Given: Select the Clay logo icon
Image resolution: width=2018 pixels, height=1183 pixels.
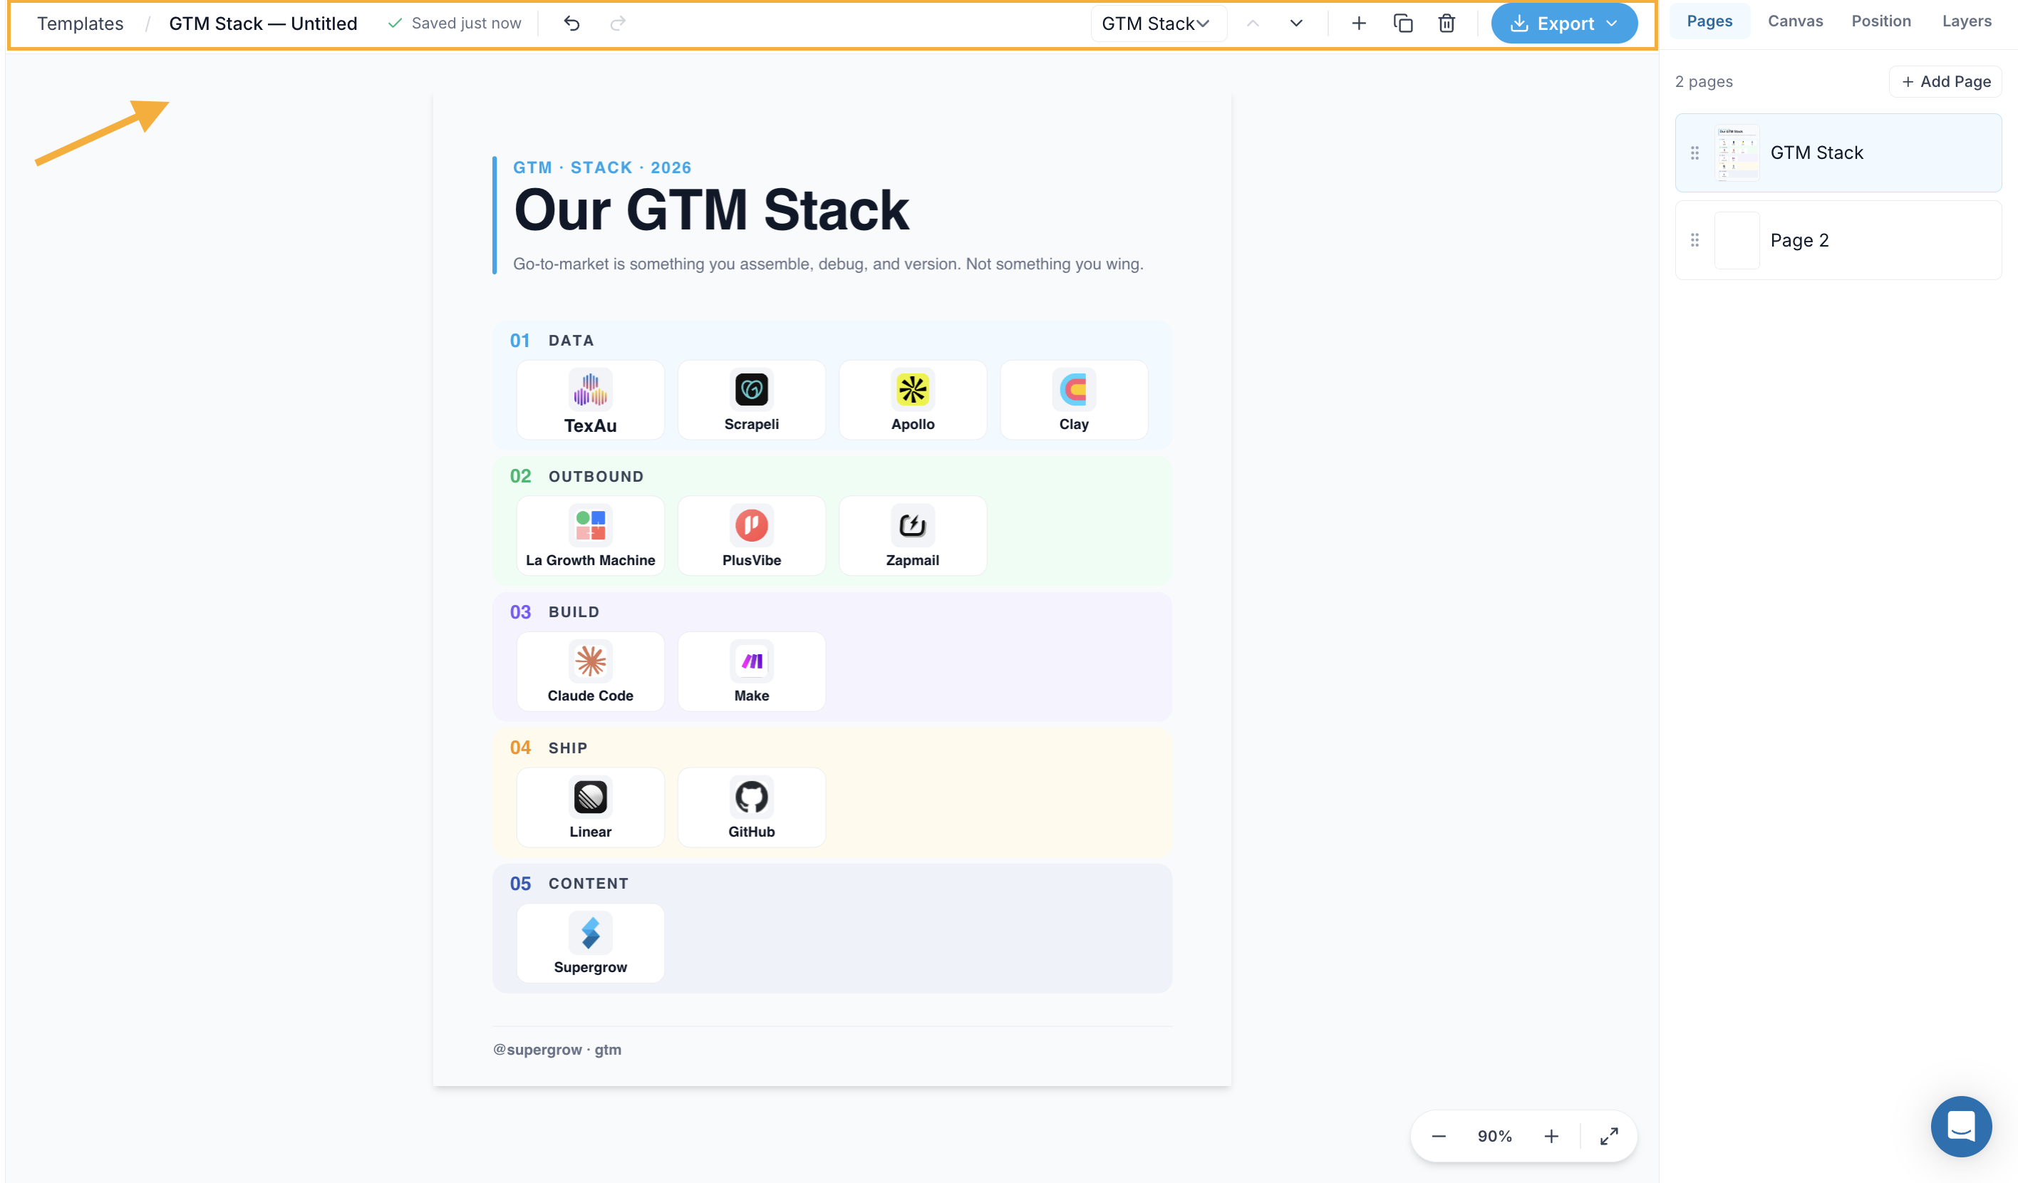Looking at the screenshot, I should (1074, 390).
